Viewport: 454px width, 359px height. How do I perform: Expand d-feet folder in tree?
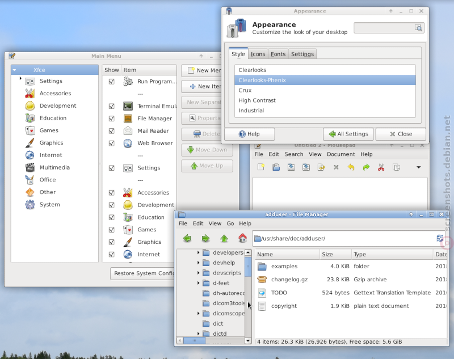pyautogui.click(x=198, y=283)
